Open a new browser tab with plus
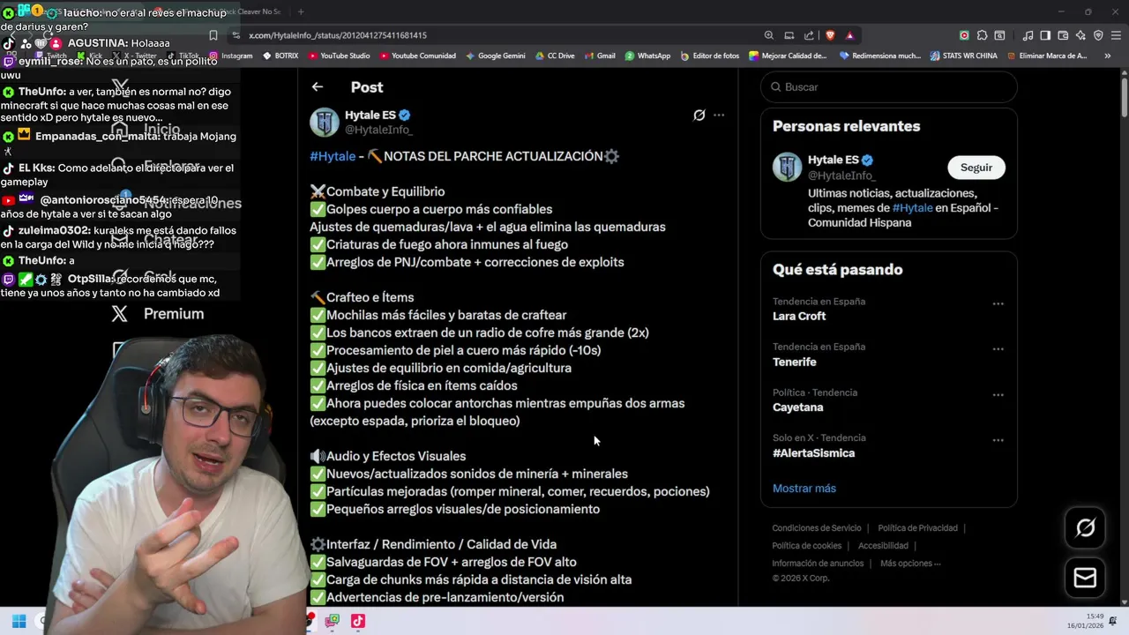Viewport: 1129px width, 635px height. [x=301, y=11]
